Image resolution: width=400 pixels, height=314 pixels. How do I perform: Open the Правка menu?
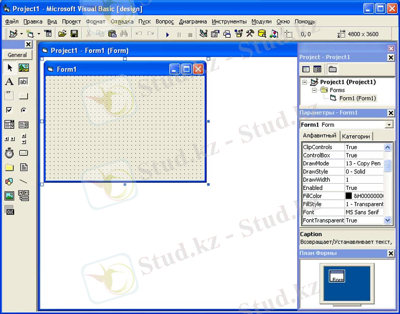33,21
